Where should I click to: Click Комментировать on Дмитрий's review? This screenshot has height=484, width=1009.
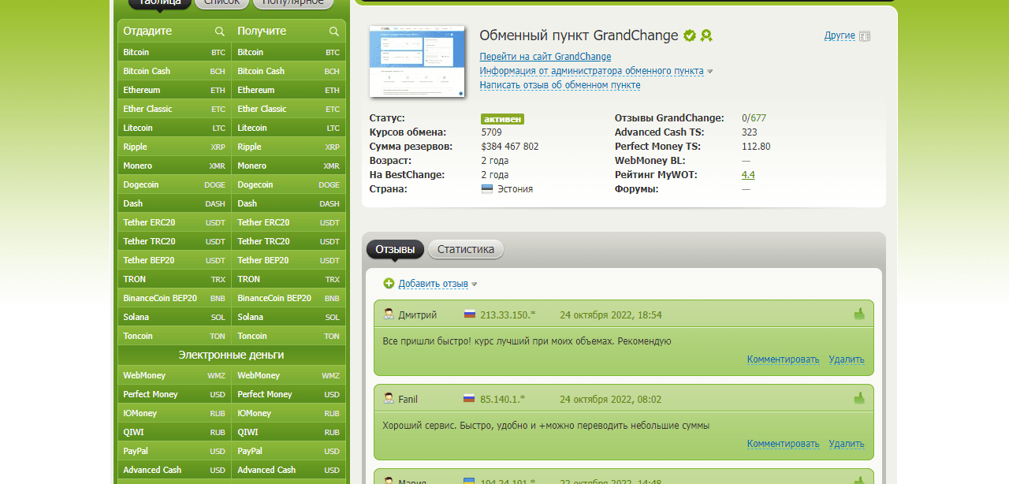pyautogui.click(x=783, y=359)
